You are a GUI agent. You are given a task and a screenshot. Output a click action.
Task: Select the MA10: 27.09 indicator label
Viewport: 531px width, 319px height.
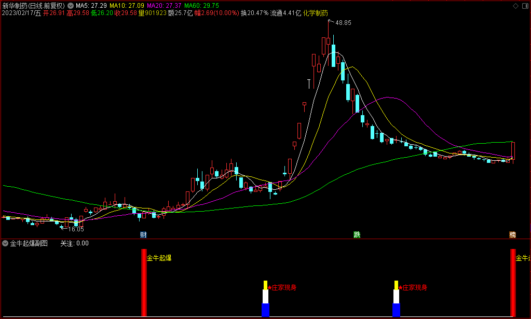click(127, 6)
